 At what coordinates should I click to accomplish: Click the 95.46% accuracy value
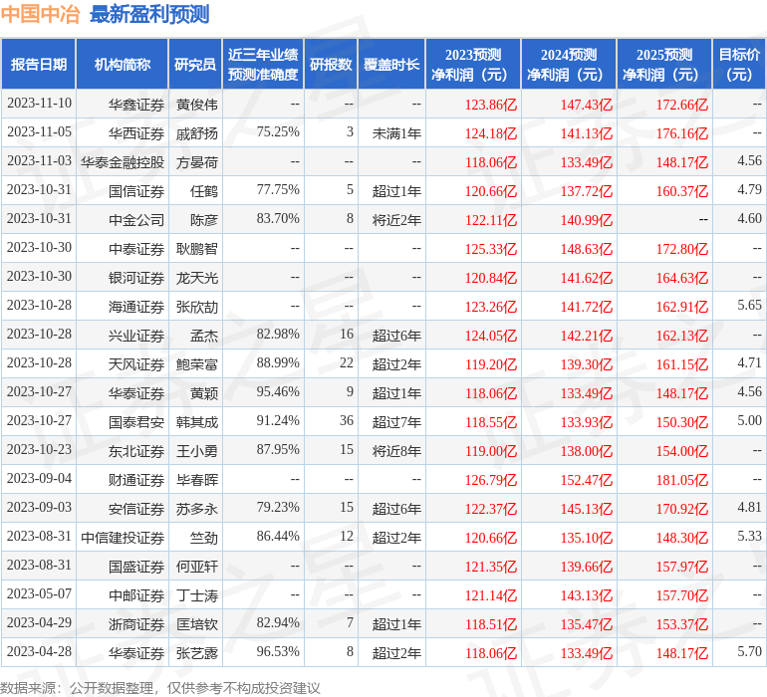click(x=278, y=391)
